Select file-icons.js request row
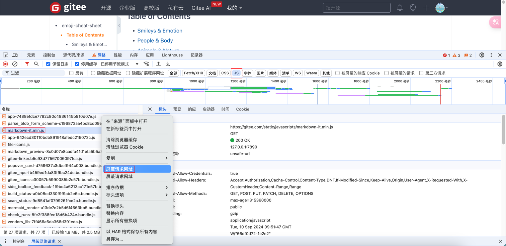The image size is (506, 246). (x=51, y=145)
